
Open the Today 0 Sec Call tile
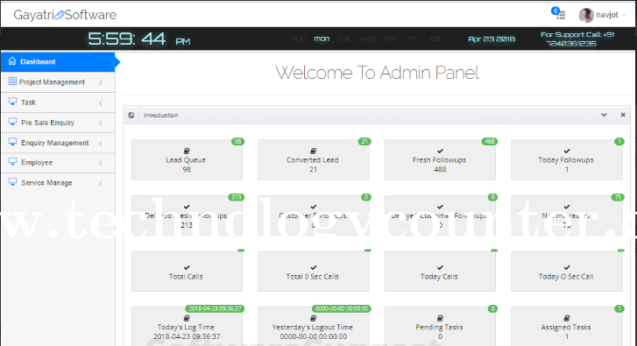[x=567, y=271]
